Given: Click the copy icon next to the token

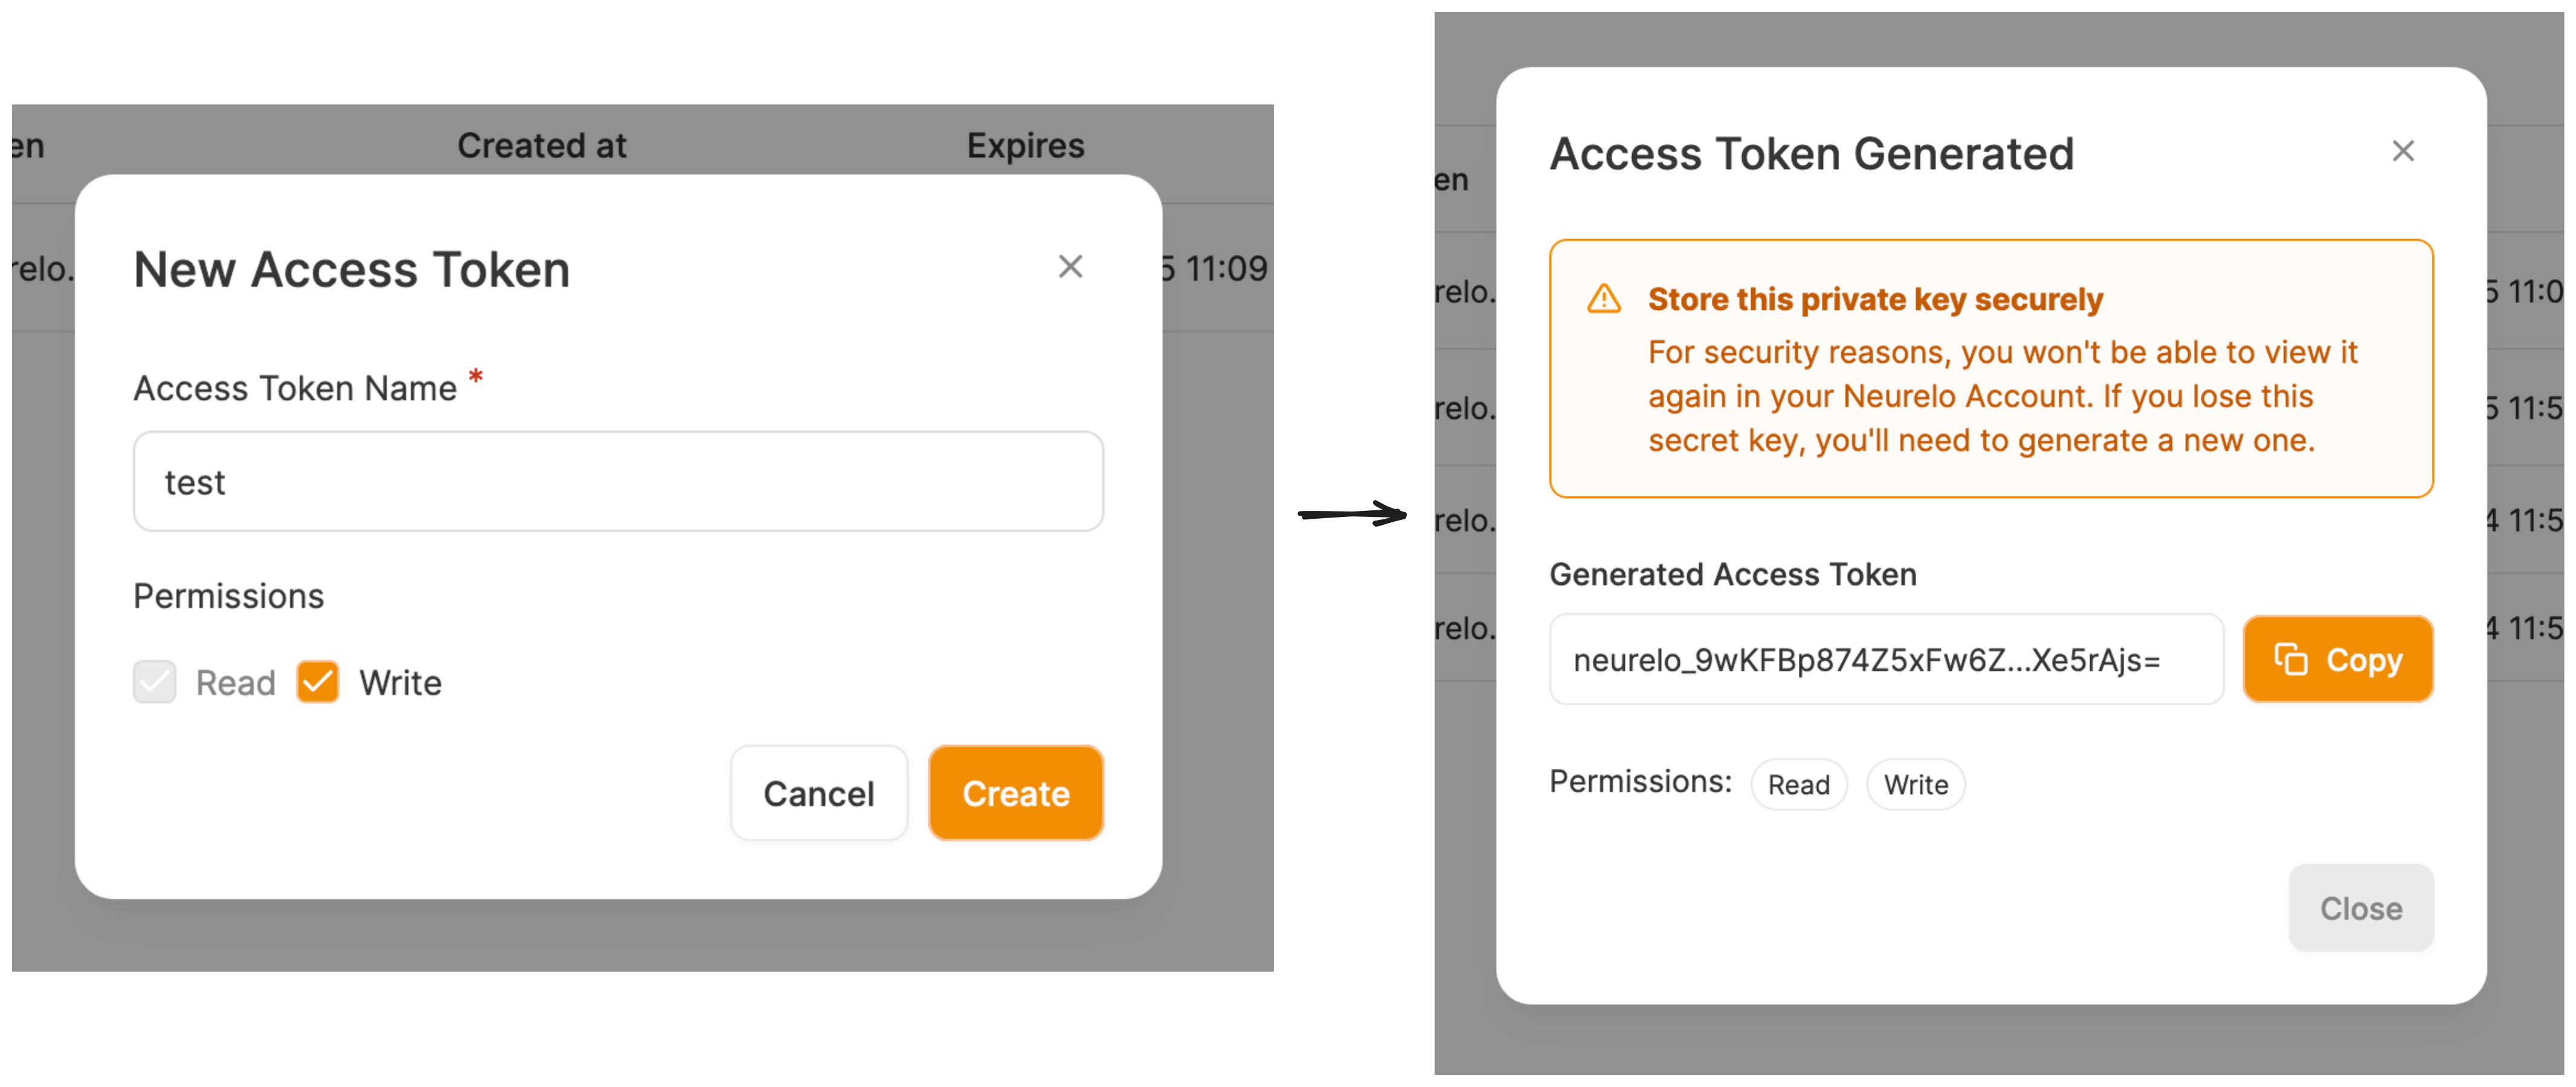Looking at the screenshot, I should 2290,659.
